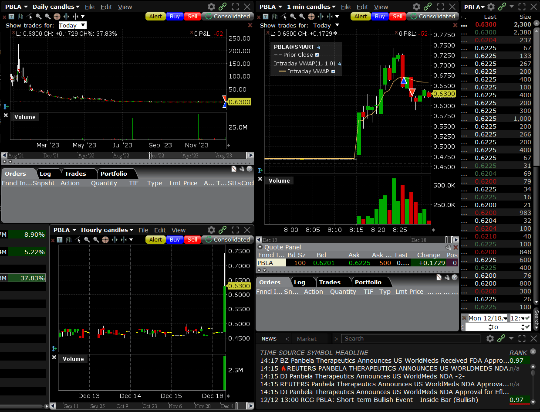
Task: Click checkmark beside the 'to' time field
Action: [x=527, y=327]
